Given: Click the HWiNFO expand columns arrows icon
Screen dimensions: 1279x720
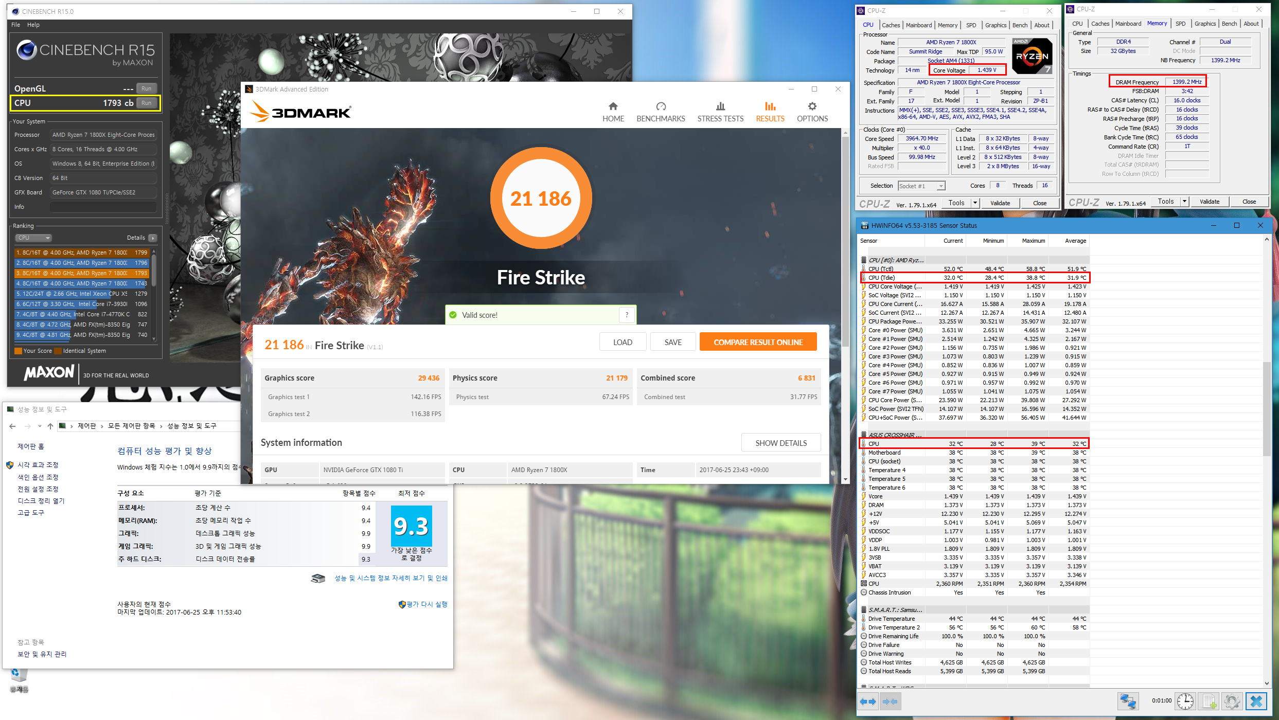Looking at the screenshot, I should 868,701.
